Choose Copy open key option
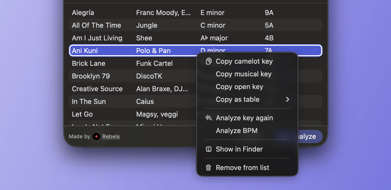Image resolution: width=391 pixels, height=190 pixels. coord(239,87)
